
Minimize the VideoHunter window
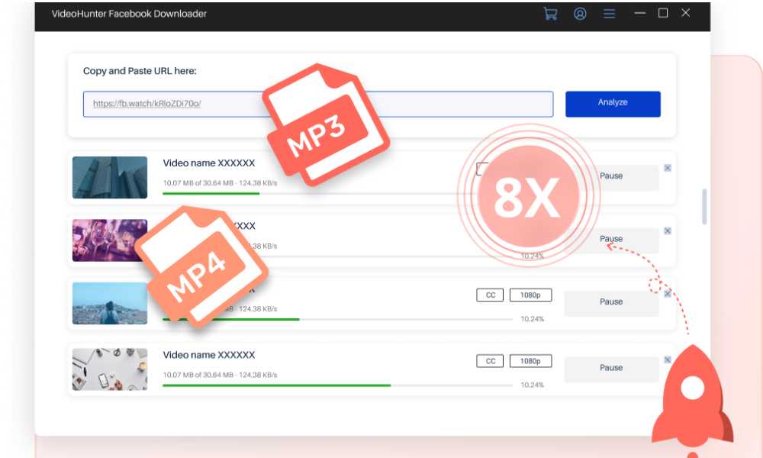pyautogui.click(x=640, y=13)
